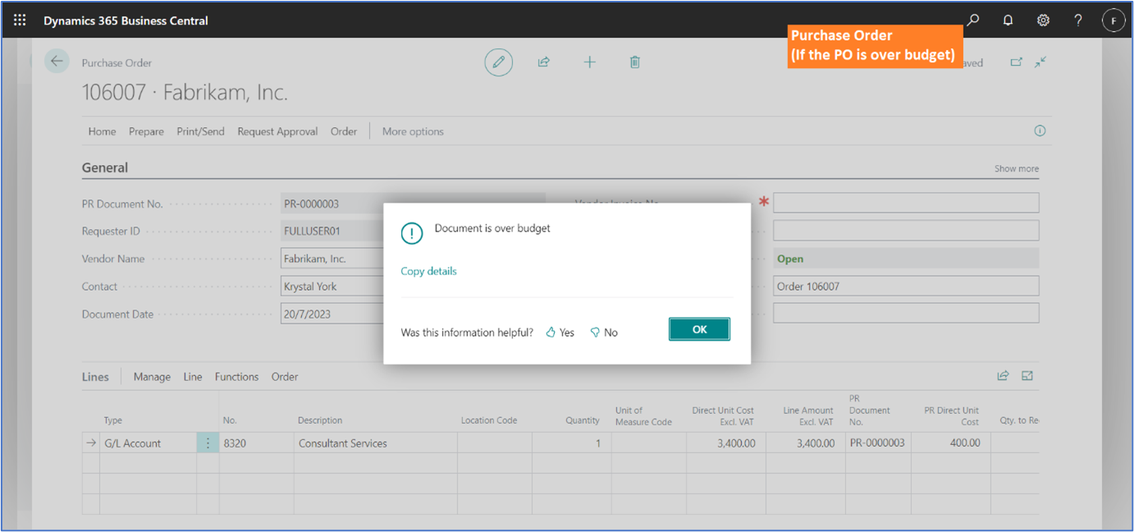Click the Open status value
Viewport: 1134px width, 532px height.
coord(790,259)
